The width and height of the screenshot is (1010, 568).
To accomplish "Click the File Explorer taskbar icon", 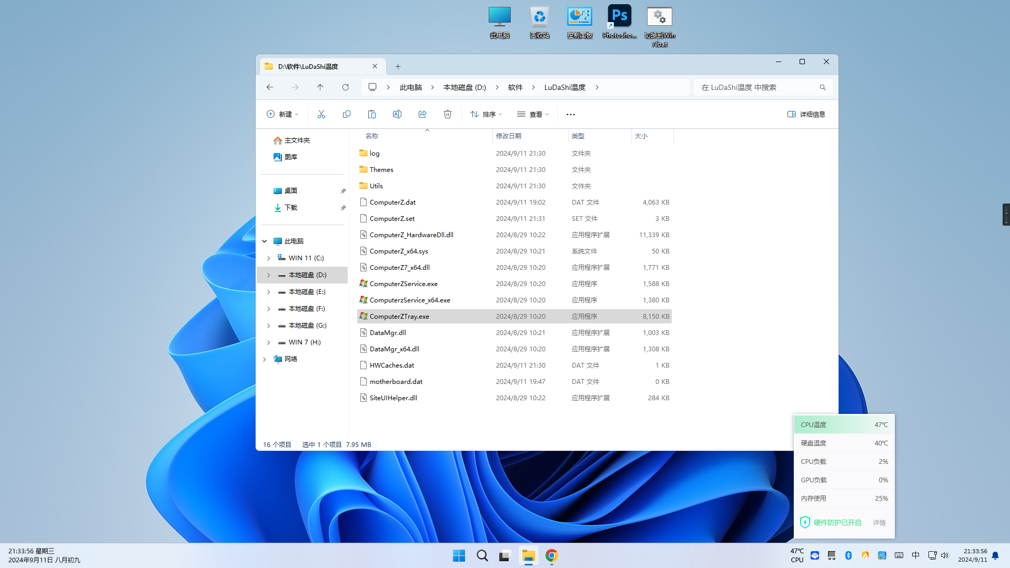I will [528, 555].
